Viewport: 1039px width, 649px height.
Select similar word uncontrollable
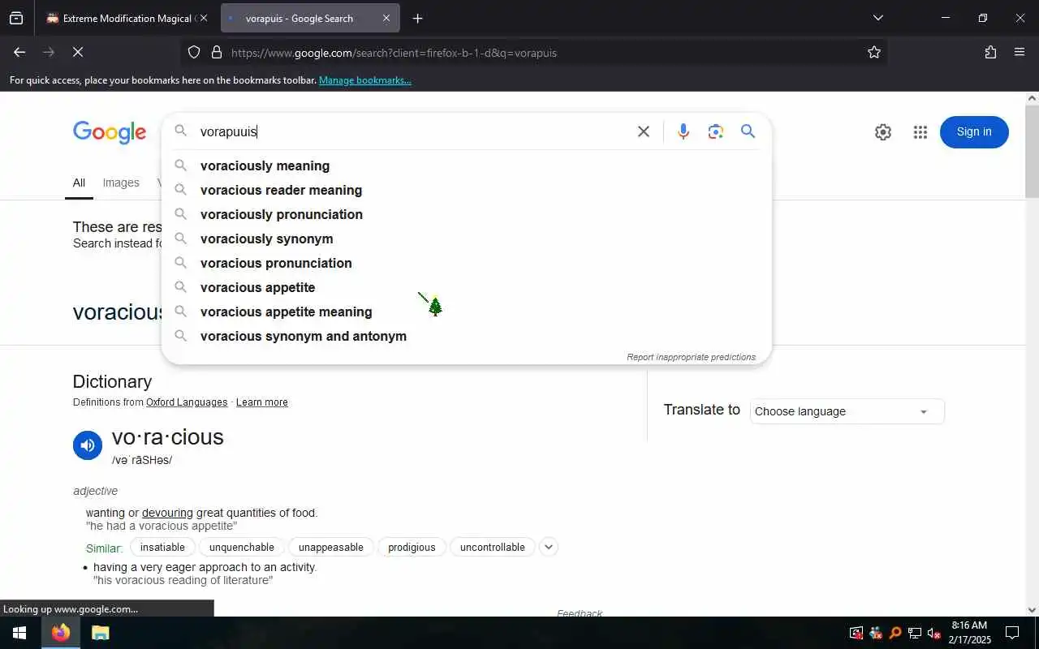click(x=493, y=547)
